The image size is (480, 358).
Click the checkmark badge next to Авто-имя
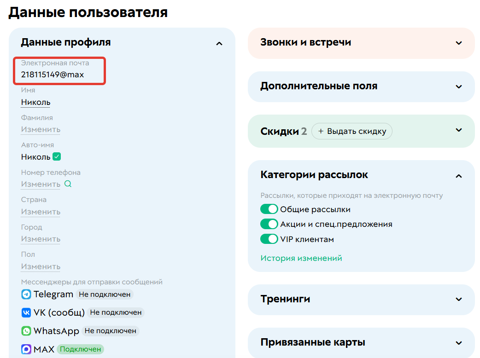coord(57,156)
